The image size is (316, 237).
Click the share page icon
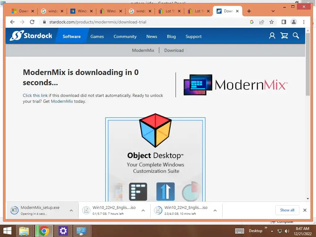coord(262,22)
